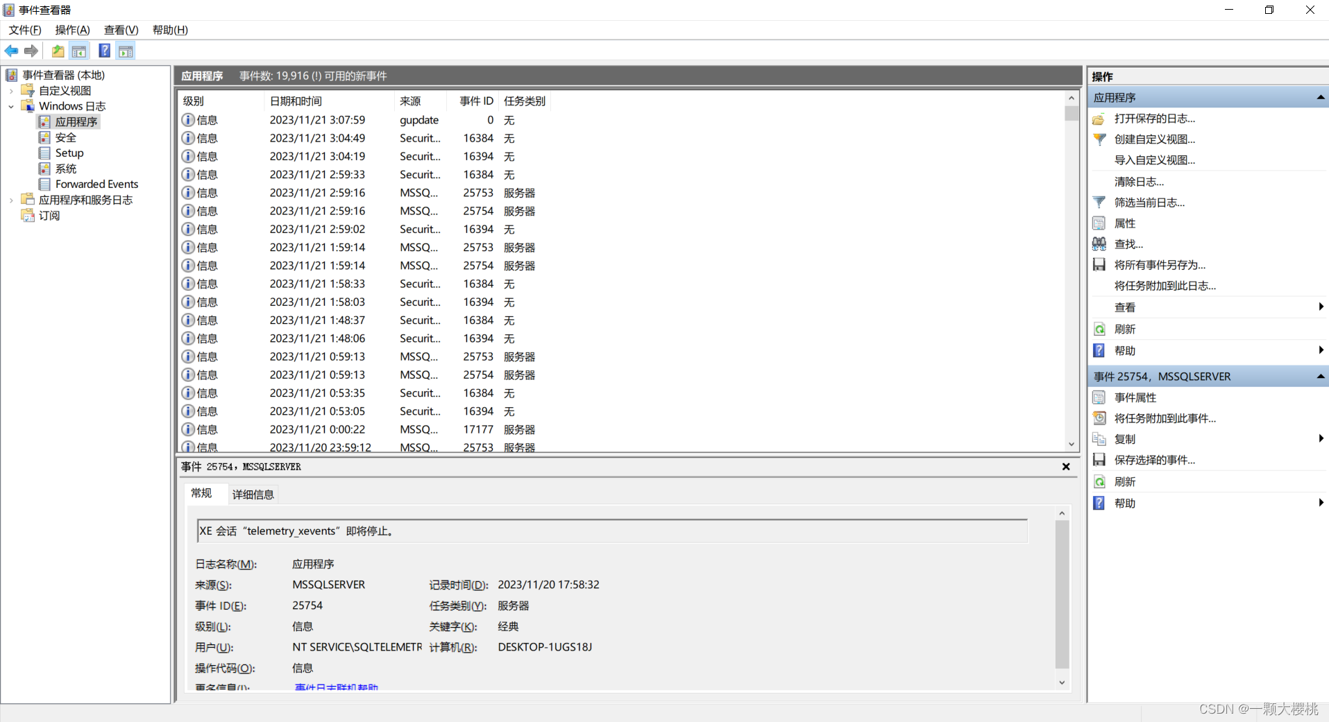Click the event detail vertical scrollbar thumb
The height and width of the screenshot is (722, 1329).
1062,594
